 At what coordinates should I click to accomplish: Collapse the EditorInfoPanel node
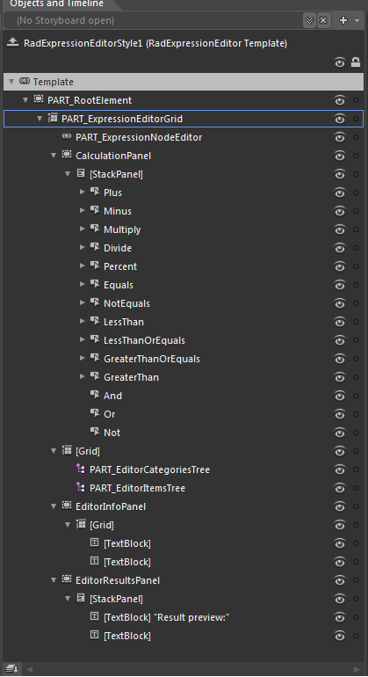coord(54,506)
